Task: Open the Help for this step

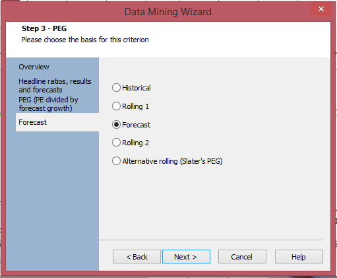Action: click(299, 257)
